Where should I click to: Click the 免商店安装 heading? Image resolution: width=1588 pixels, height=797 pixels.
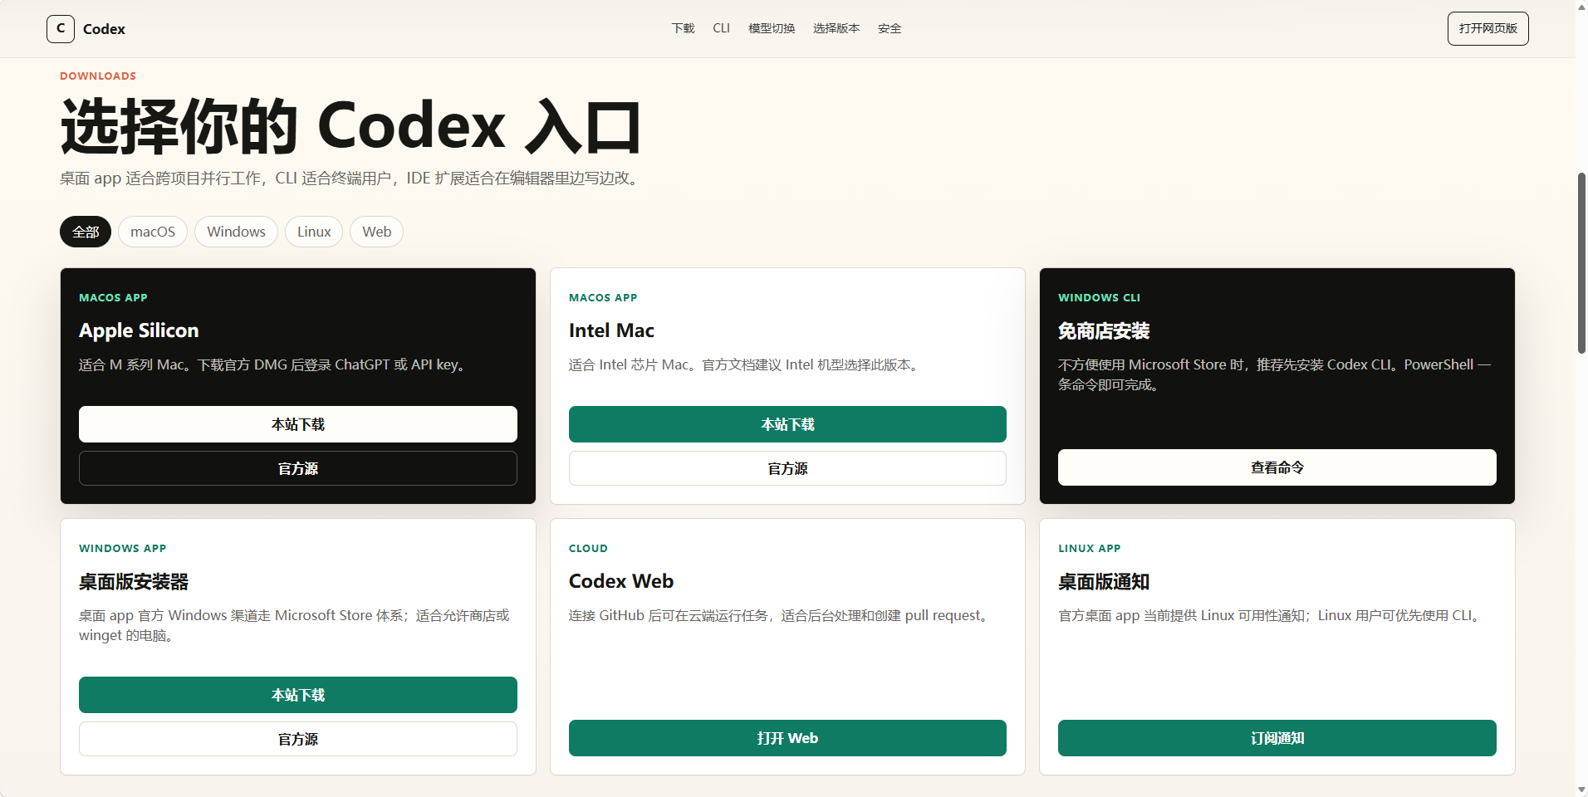point(1104,330)
